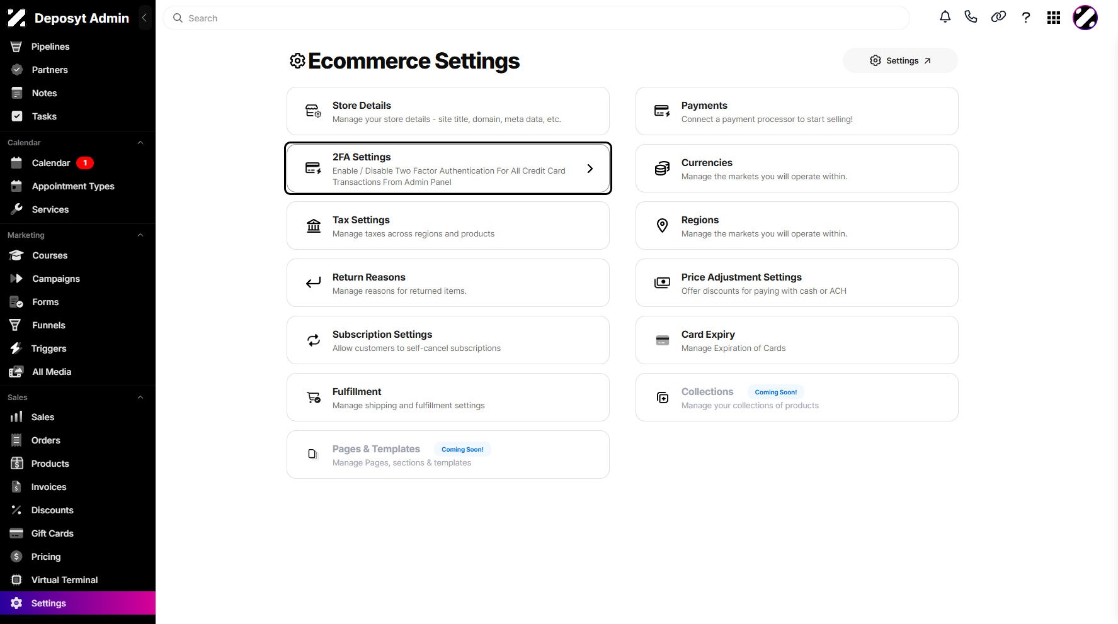The image size is (1118, 624).
Task: Click the 2FA Settings arrow chevron
Action: pyautogui.click(x=590, y=169)
